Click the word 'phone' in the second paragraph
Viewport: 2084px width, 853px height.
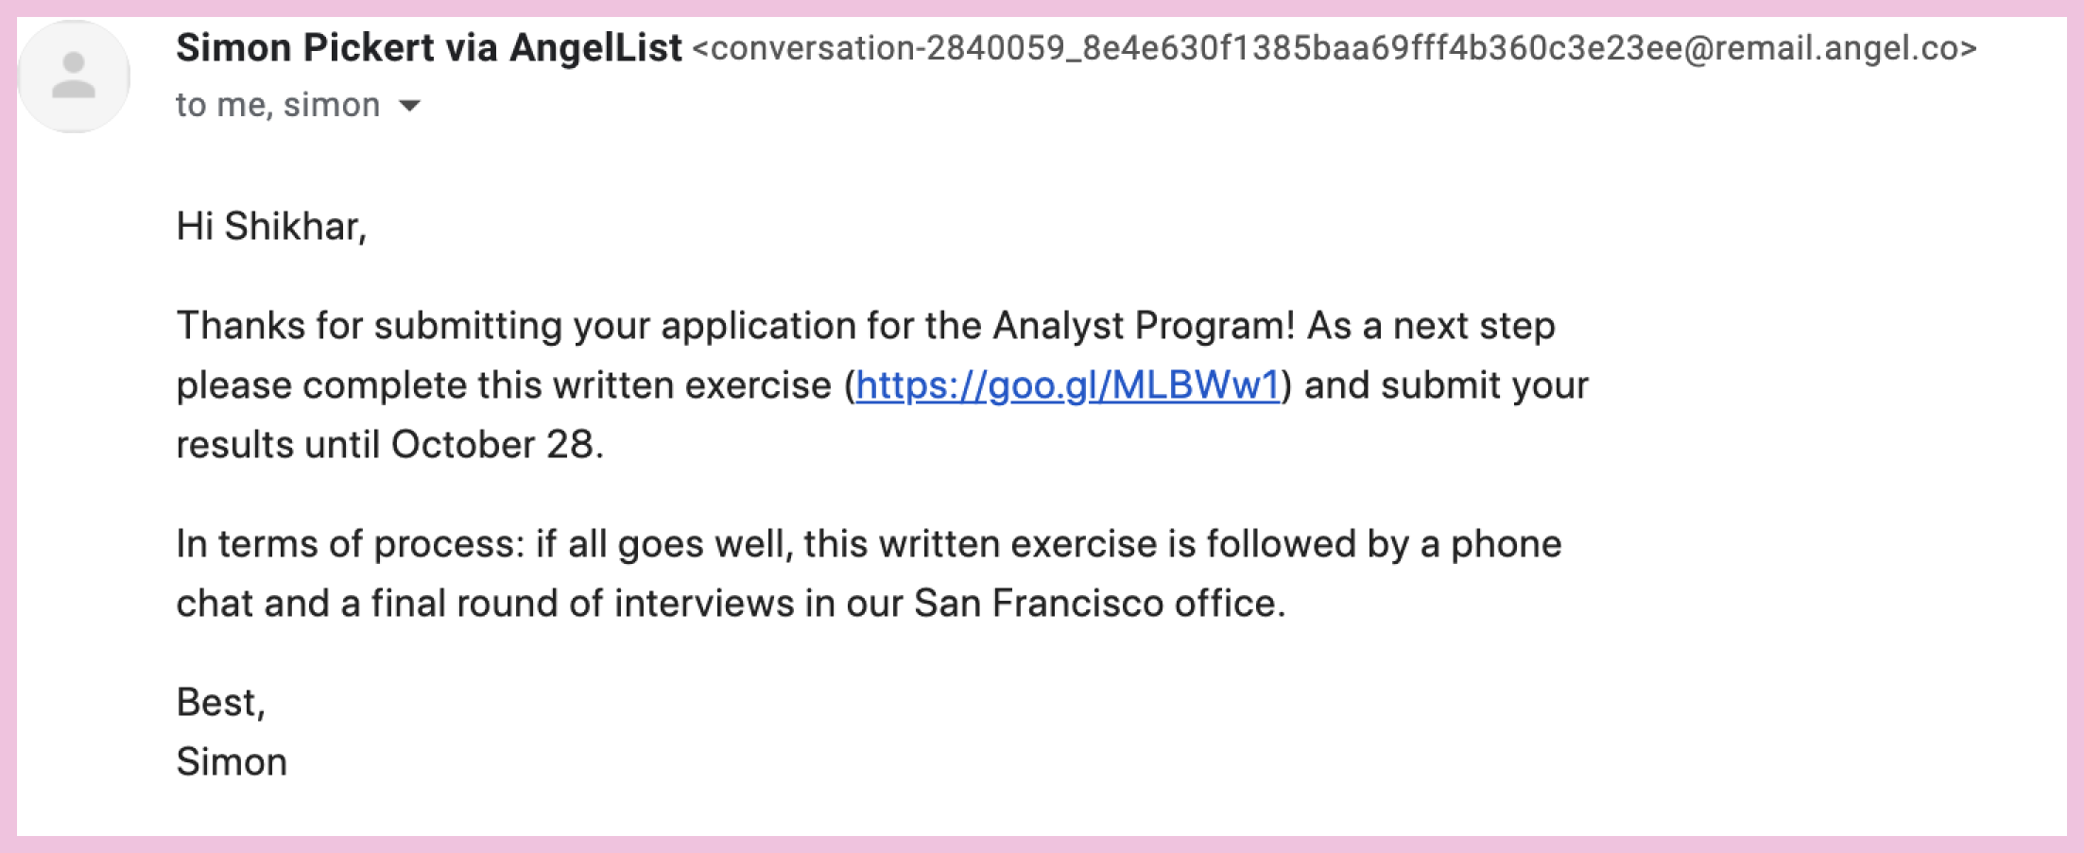tap(1506, 544)
